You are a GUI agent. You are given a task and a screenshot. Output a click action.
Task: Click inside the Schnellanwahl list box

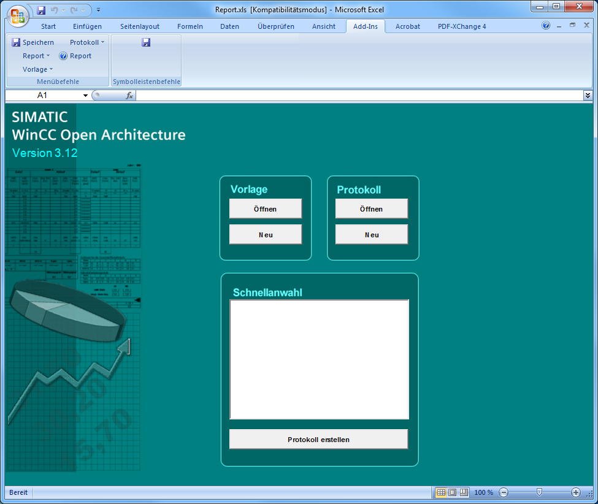[x=319, y=359]
